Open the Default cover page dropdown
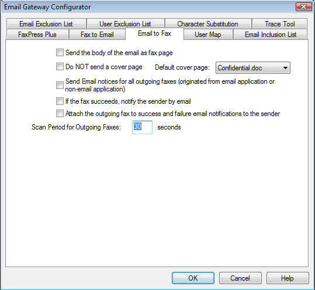The image size is (315, 290). [x=253, y=68]
